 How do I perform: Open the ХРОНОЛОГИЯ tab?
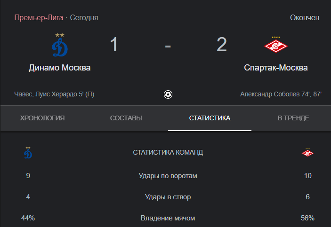point(42,118)
